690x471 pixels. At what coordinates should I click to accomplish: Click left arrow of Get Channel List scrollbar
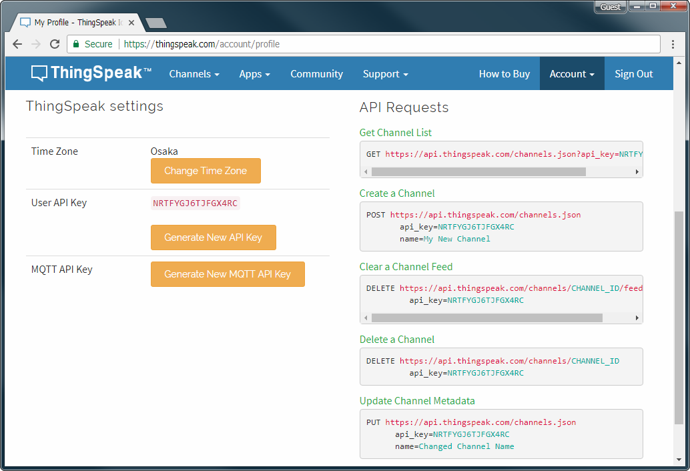366,172
